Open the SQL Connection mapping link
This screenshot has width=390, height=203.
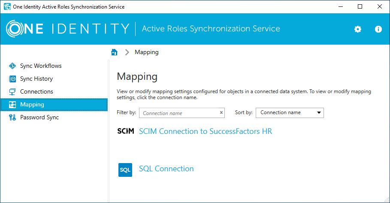point(166,169)
